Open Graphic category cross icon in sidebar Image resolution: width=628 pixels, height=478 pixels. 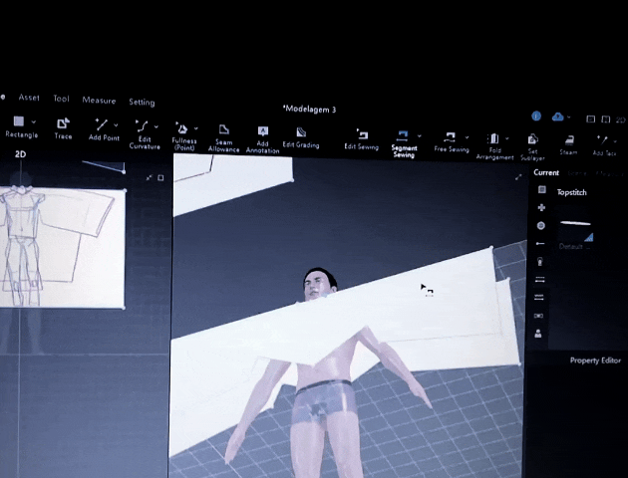(541, 207)
